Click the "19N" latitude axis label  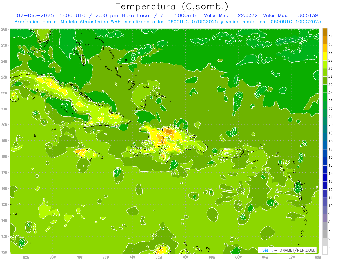[4, 140]
